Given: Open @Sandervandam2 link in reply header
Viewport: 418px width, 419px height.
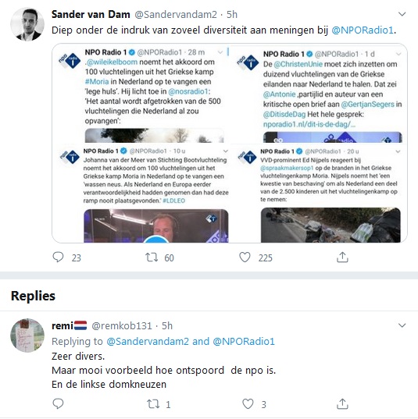Looking at the screenshot, I should pos(148,341).
